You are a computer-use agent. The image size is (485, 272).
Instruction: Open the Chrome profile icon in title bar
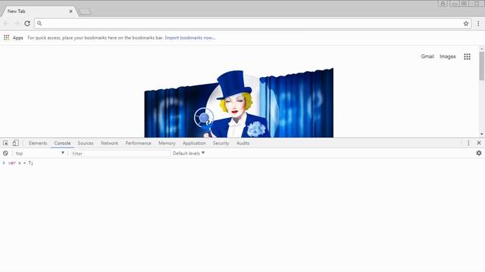(x=443, y=3)
